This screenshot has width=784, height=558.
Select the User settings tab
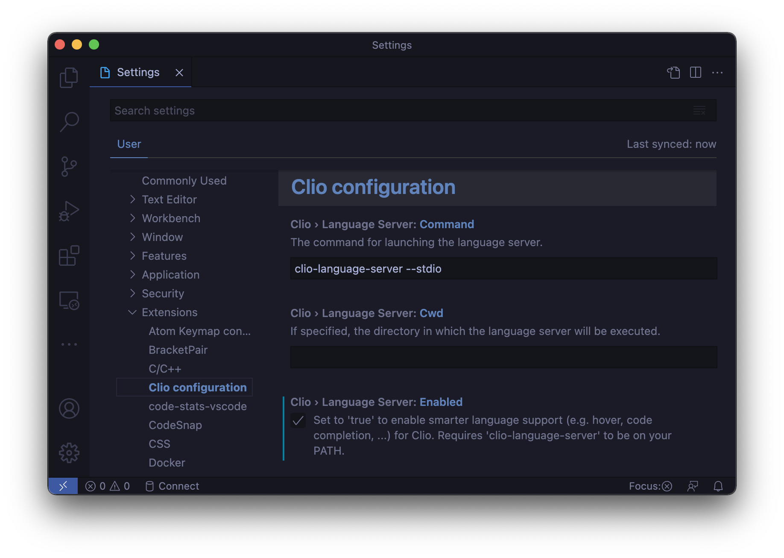coord(129,144)
